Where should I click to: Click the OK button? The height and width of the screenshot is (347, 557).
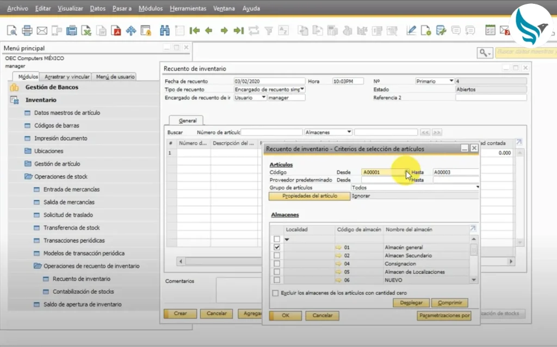286,316
